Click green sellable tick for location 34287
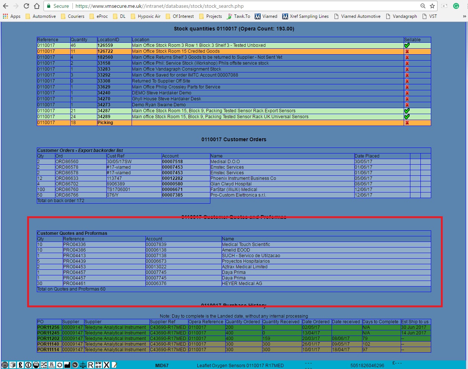468x369 pixels. [x=407, y=111]
